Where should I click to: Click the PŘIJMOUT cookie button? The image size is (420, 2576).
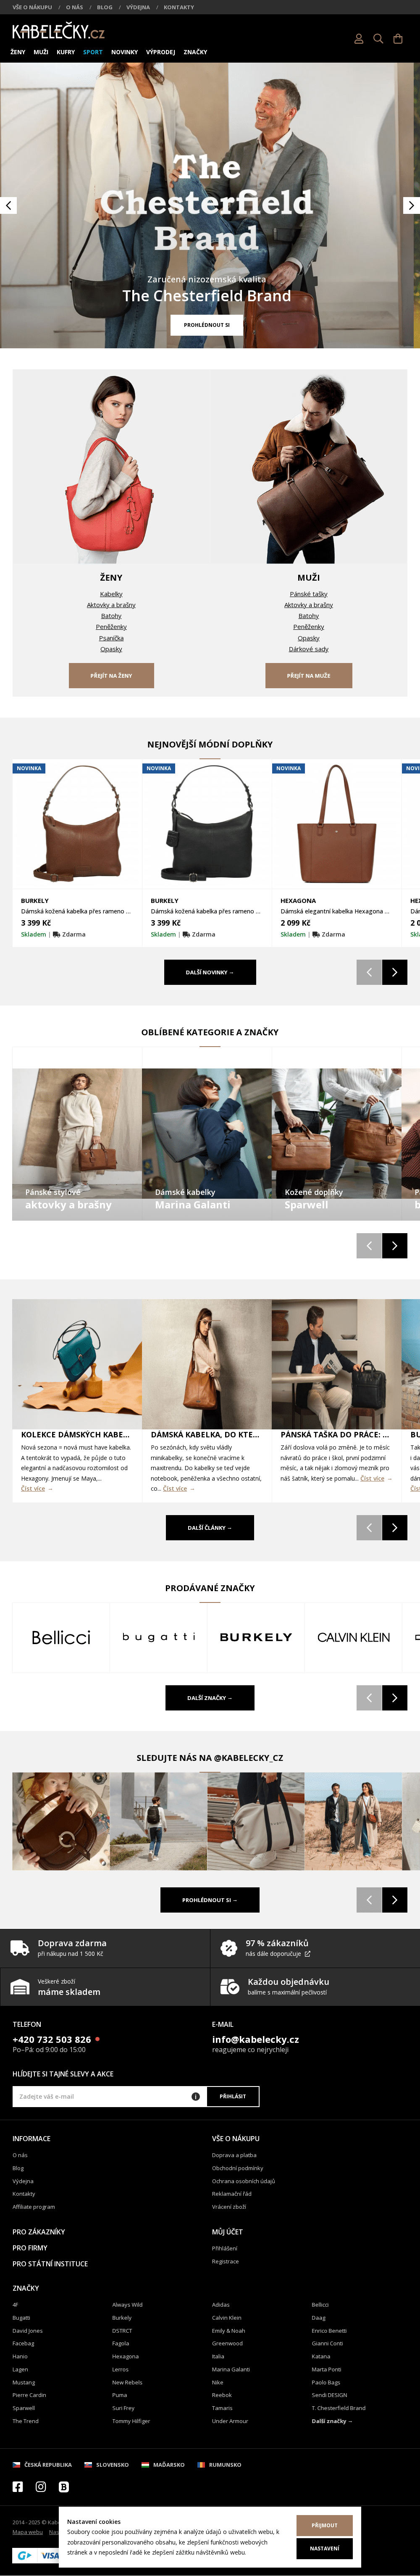(x=324, y=2525)
